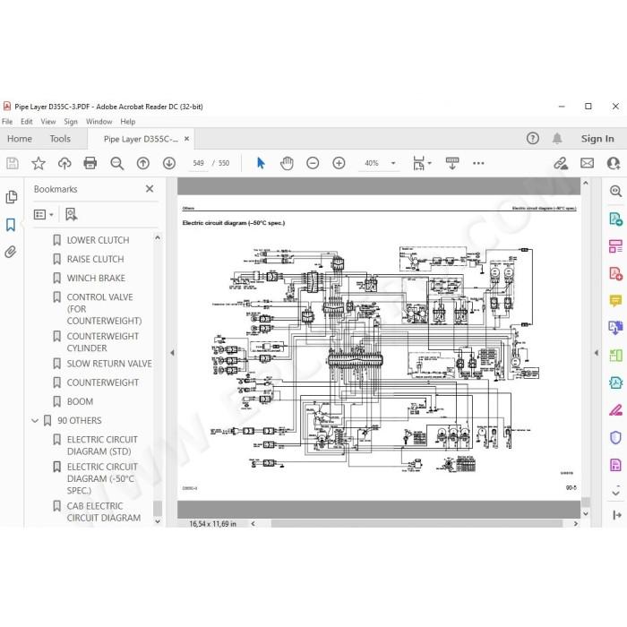Screen dimensions: 627x627
Task: Open the Help question mark icon
Action: click(533, 139)
